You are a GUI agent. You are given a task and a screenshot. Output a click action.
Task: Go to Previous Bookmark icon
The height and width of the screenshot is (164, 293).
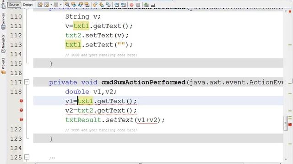95,5
